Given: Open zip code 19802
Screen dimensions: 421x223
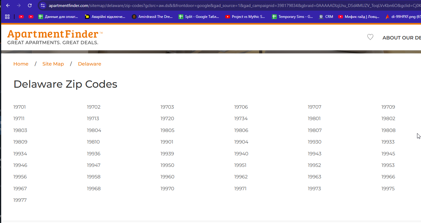Looking at the screenshot, I should pos(388,118).
